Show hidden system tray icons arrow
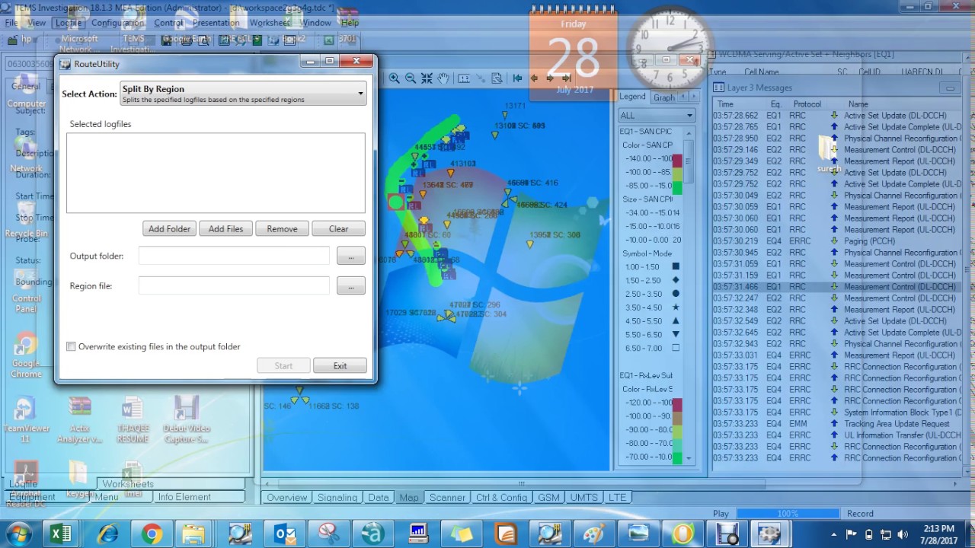975x548 pixels. click(835, 534)
